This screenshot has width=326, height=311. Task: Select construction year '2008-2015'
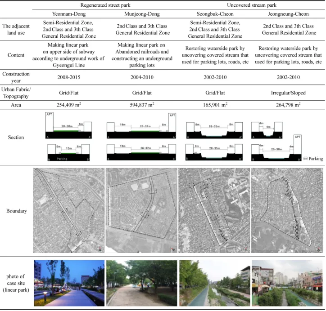pyautogui.click(x=69, y=77)
